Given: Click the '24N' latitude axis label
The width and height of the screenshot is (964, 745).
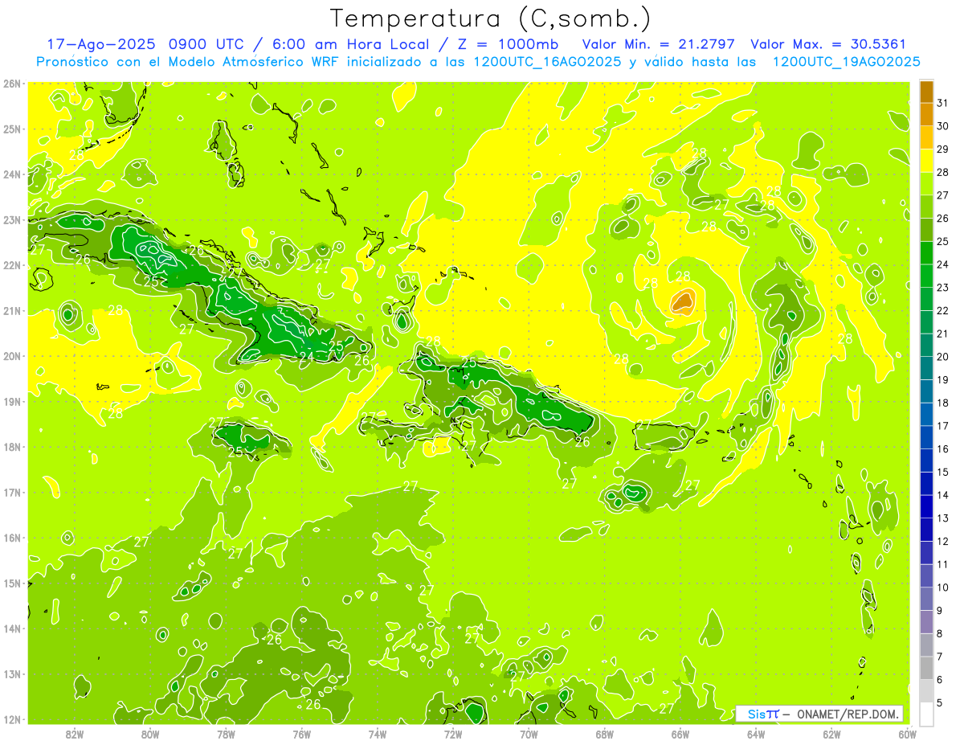Looking at the screenshot, I should [x=11, y=174].
